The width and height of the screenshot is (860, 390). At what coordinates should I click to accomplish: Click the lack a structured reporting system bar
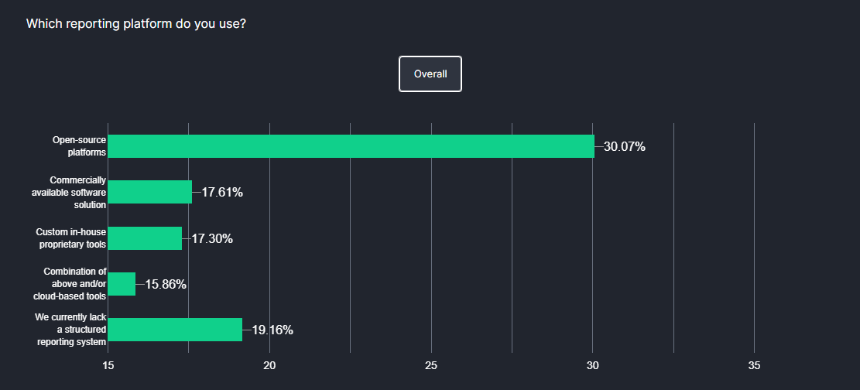175,330
